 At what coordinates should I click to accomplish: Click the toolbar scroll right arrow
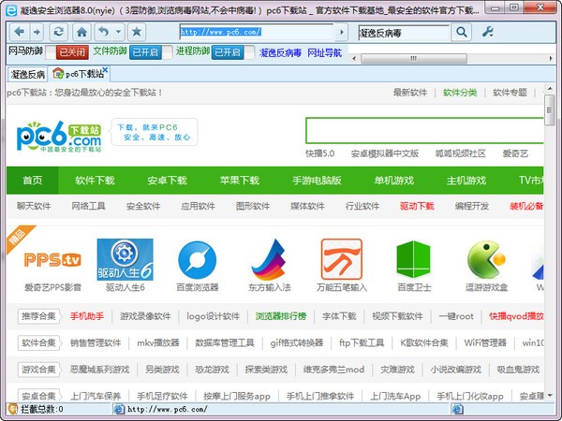point(551,58)
